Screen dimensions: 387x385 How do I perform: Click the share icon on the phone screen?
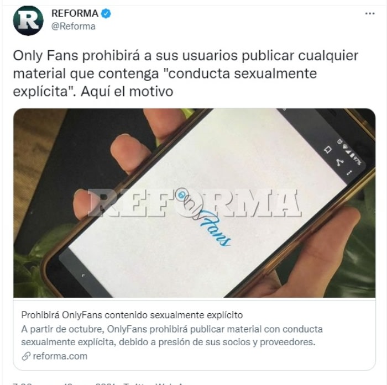pyautogui.click(x=339, y=162)
